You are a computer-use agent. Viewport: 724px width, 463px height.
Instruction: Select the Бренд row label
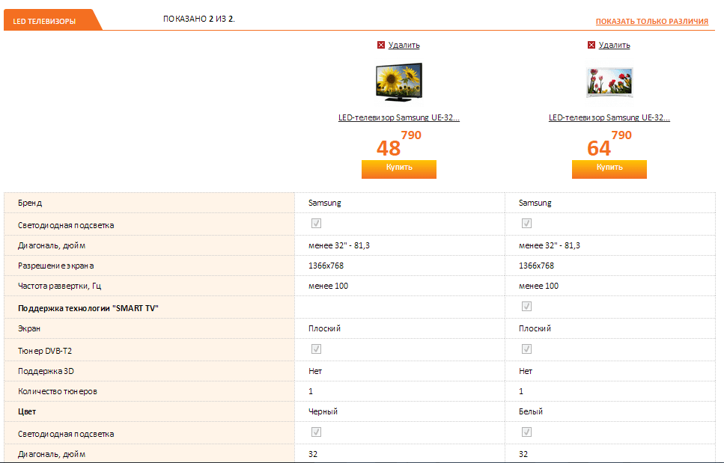30,203
